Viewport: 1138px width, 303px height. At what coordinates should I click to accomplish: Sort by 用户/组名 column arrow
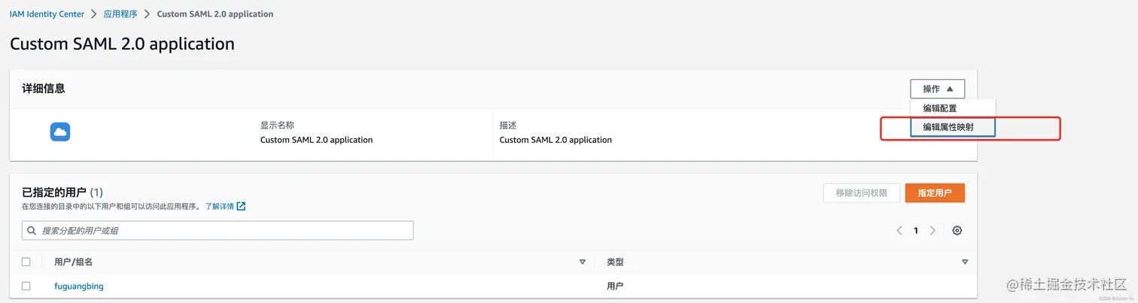point(582,262)
